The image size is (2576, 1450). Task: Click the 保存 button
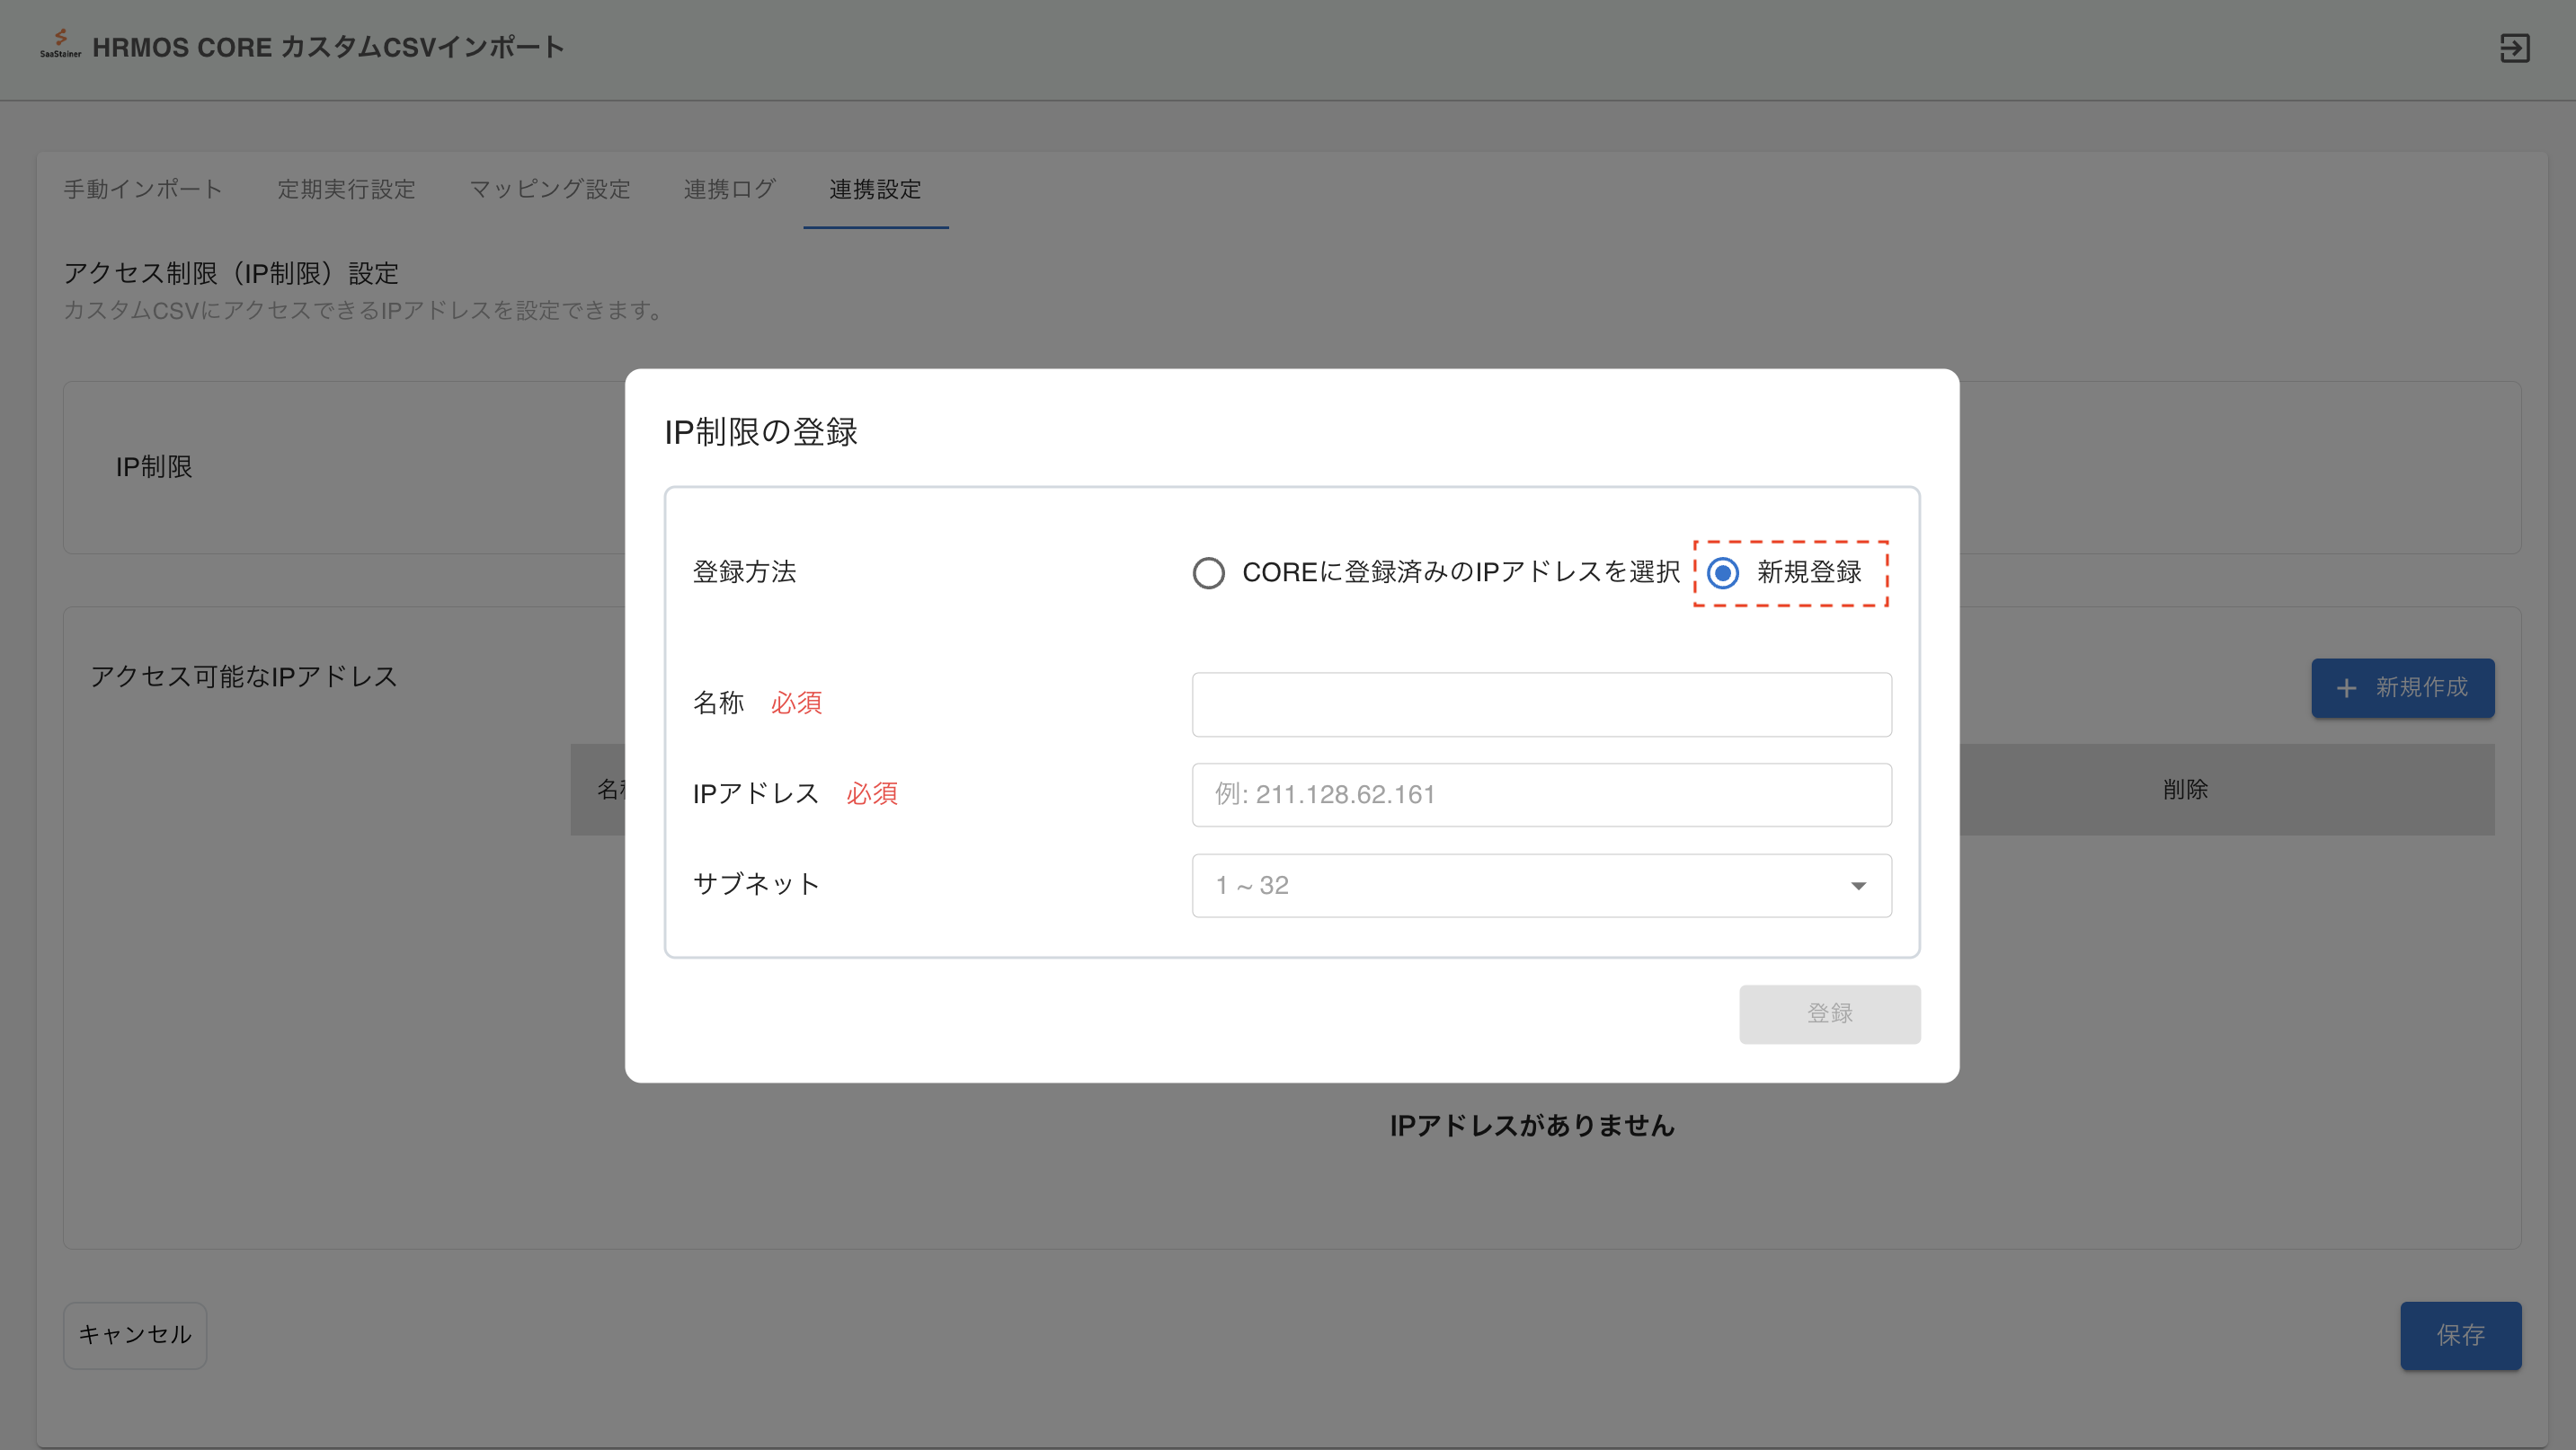click(x=2460, y=1335)
